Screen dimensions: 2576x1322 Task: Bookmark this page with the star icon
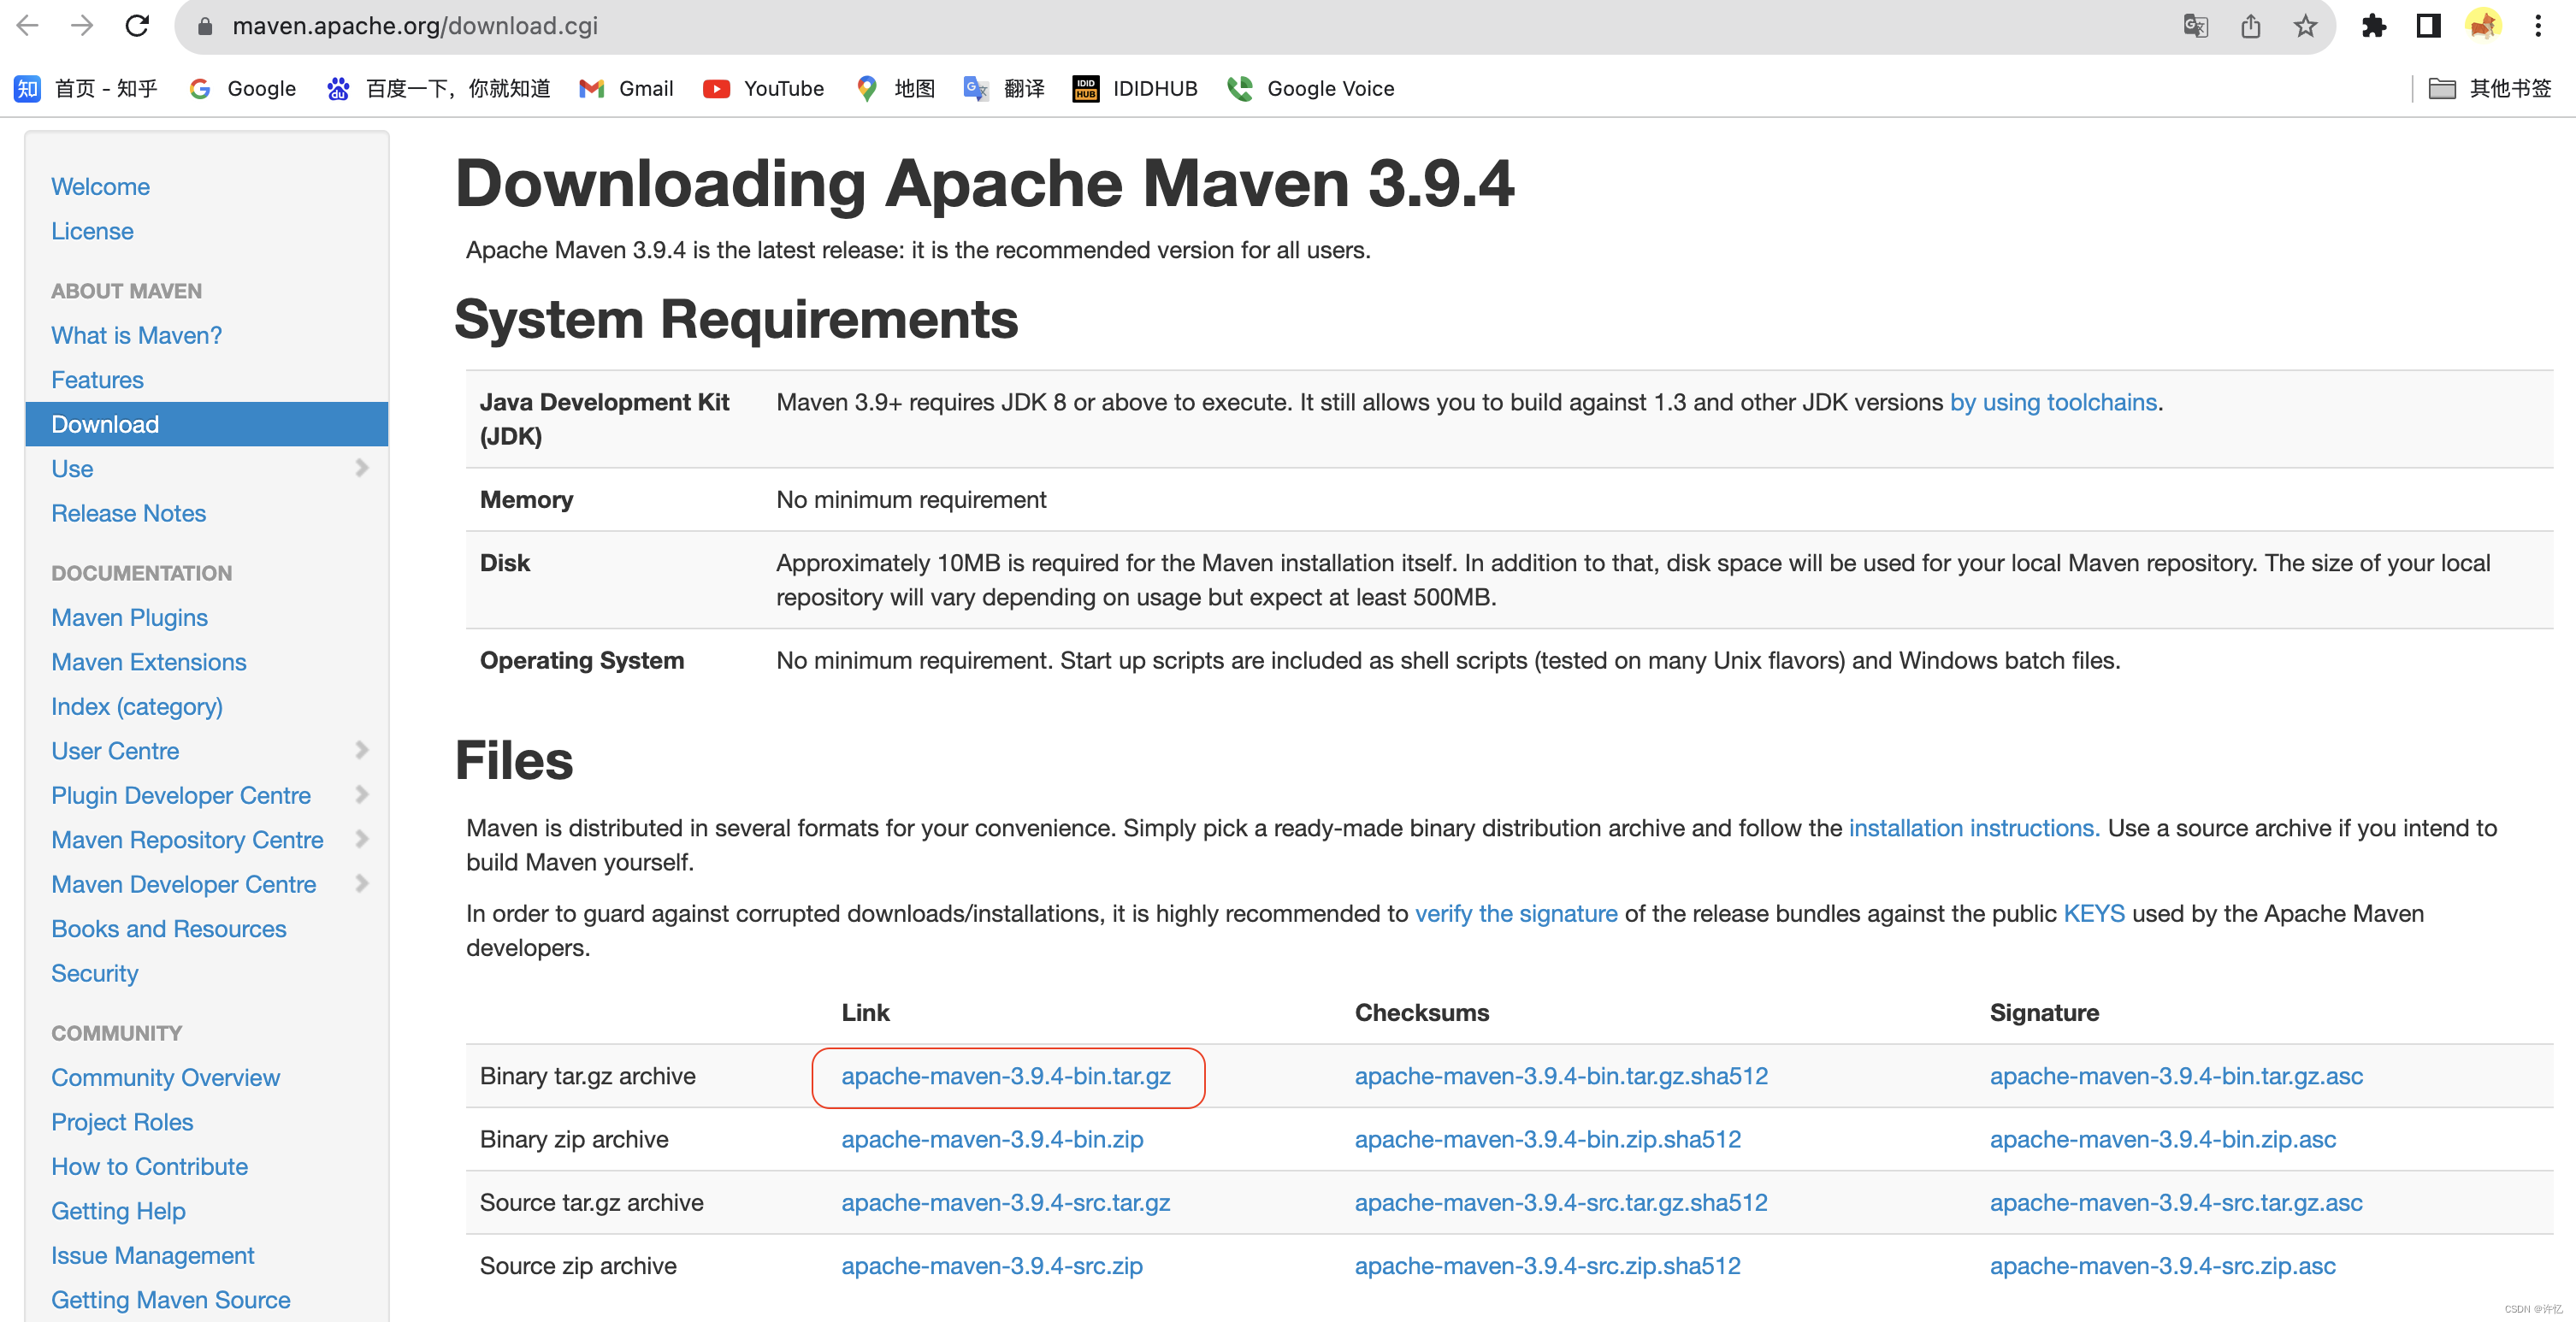(x=2305, y=26)
